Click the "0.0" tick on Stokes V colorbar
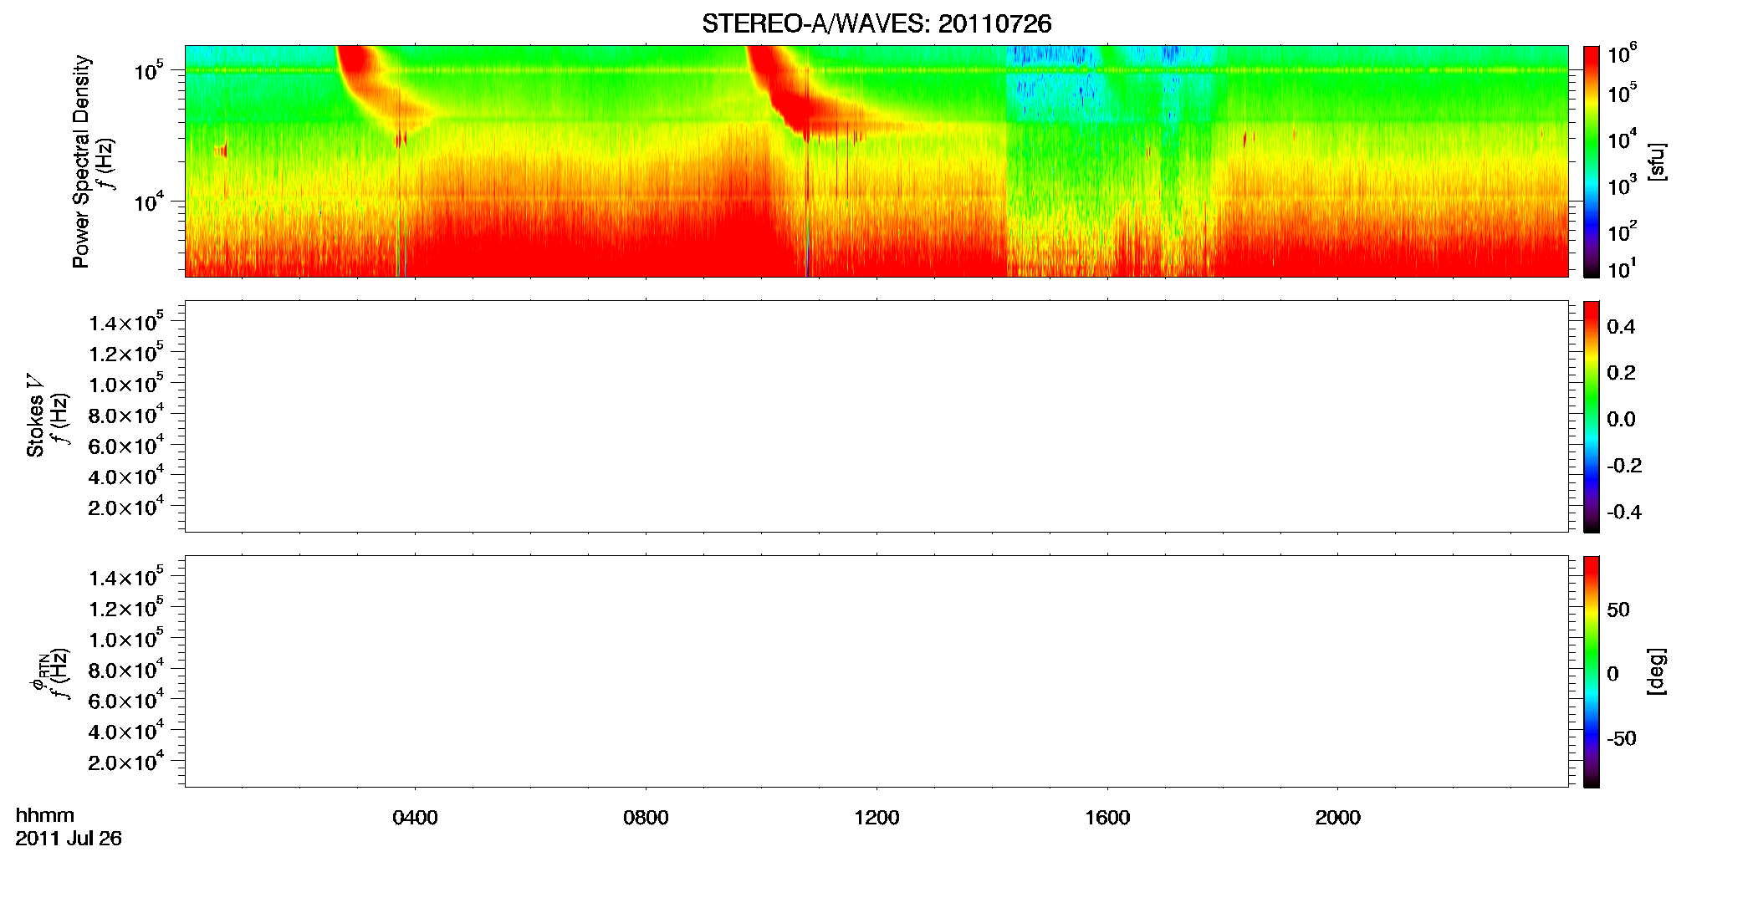The height and width of the screenshot is (903, 1753). (1621, 420)
